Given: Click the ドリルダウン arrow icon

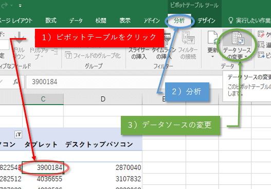Looking at the screenshot, I should point(20,38).
